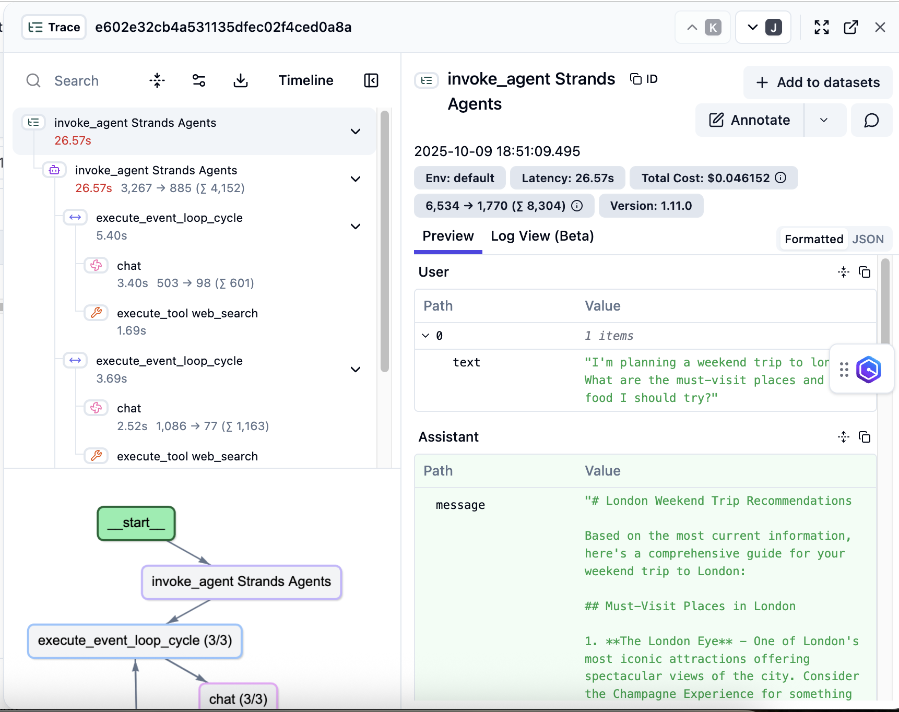Click the Add to datasets button
Viewport: 899px width, 712px height.
(818, 82)
